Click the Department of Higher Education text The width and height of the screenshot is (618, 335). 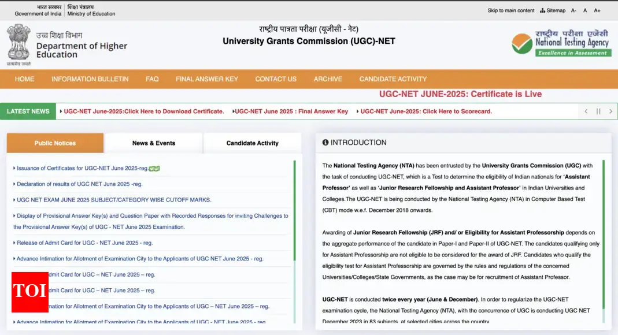coord(82,50)
